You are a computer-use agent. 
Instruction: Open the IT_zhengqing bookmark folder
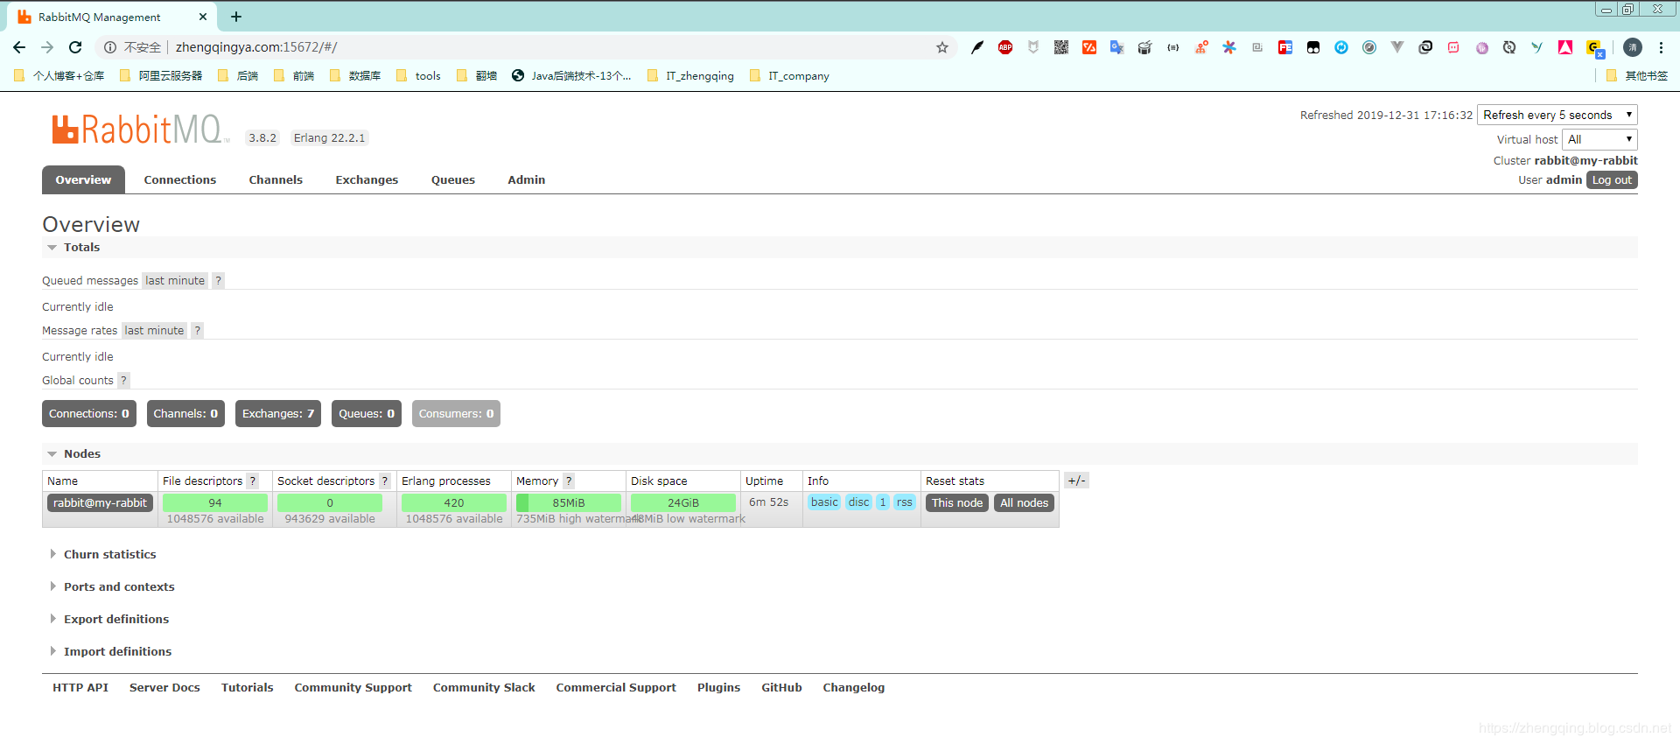point(691,76)
